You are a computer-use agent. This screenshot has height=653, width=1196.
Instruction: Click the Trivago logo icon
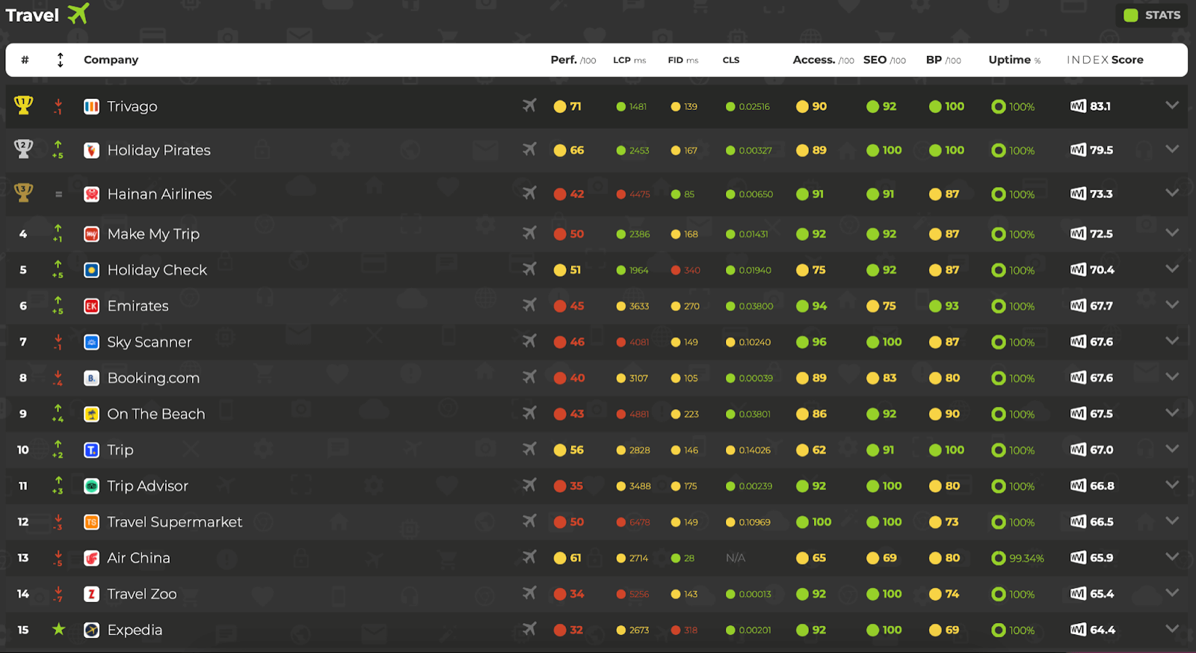coord(91,106)
